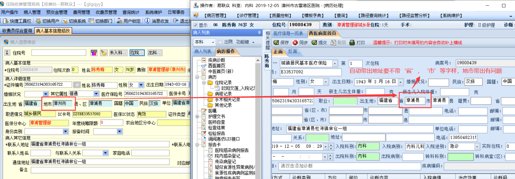
Task: Click the 出科 button
Action: tap(154, 53)
